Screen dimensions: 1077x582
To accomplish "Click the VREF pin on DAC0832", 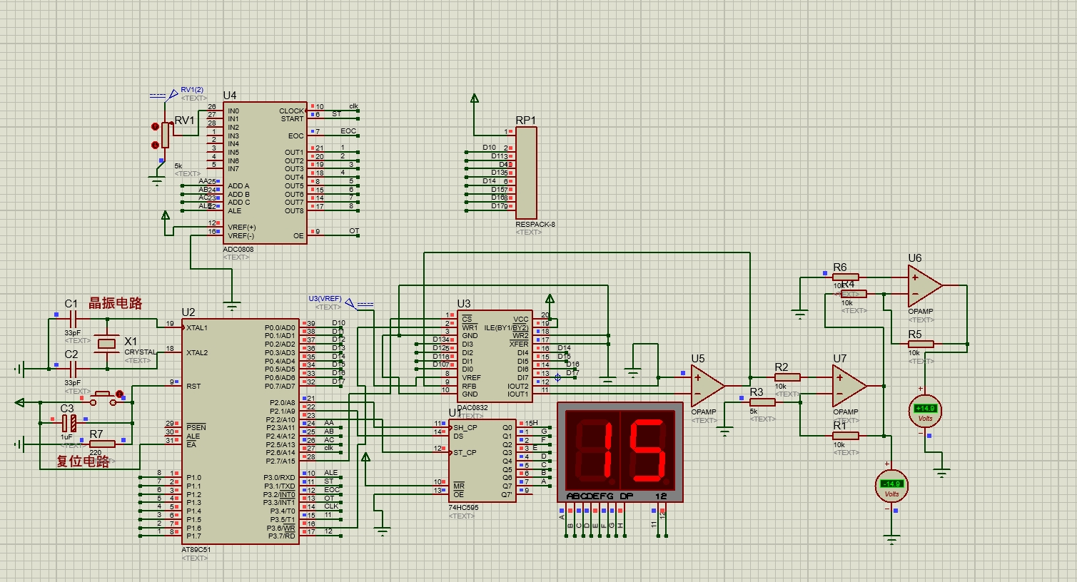I will [472, 377].
